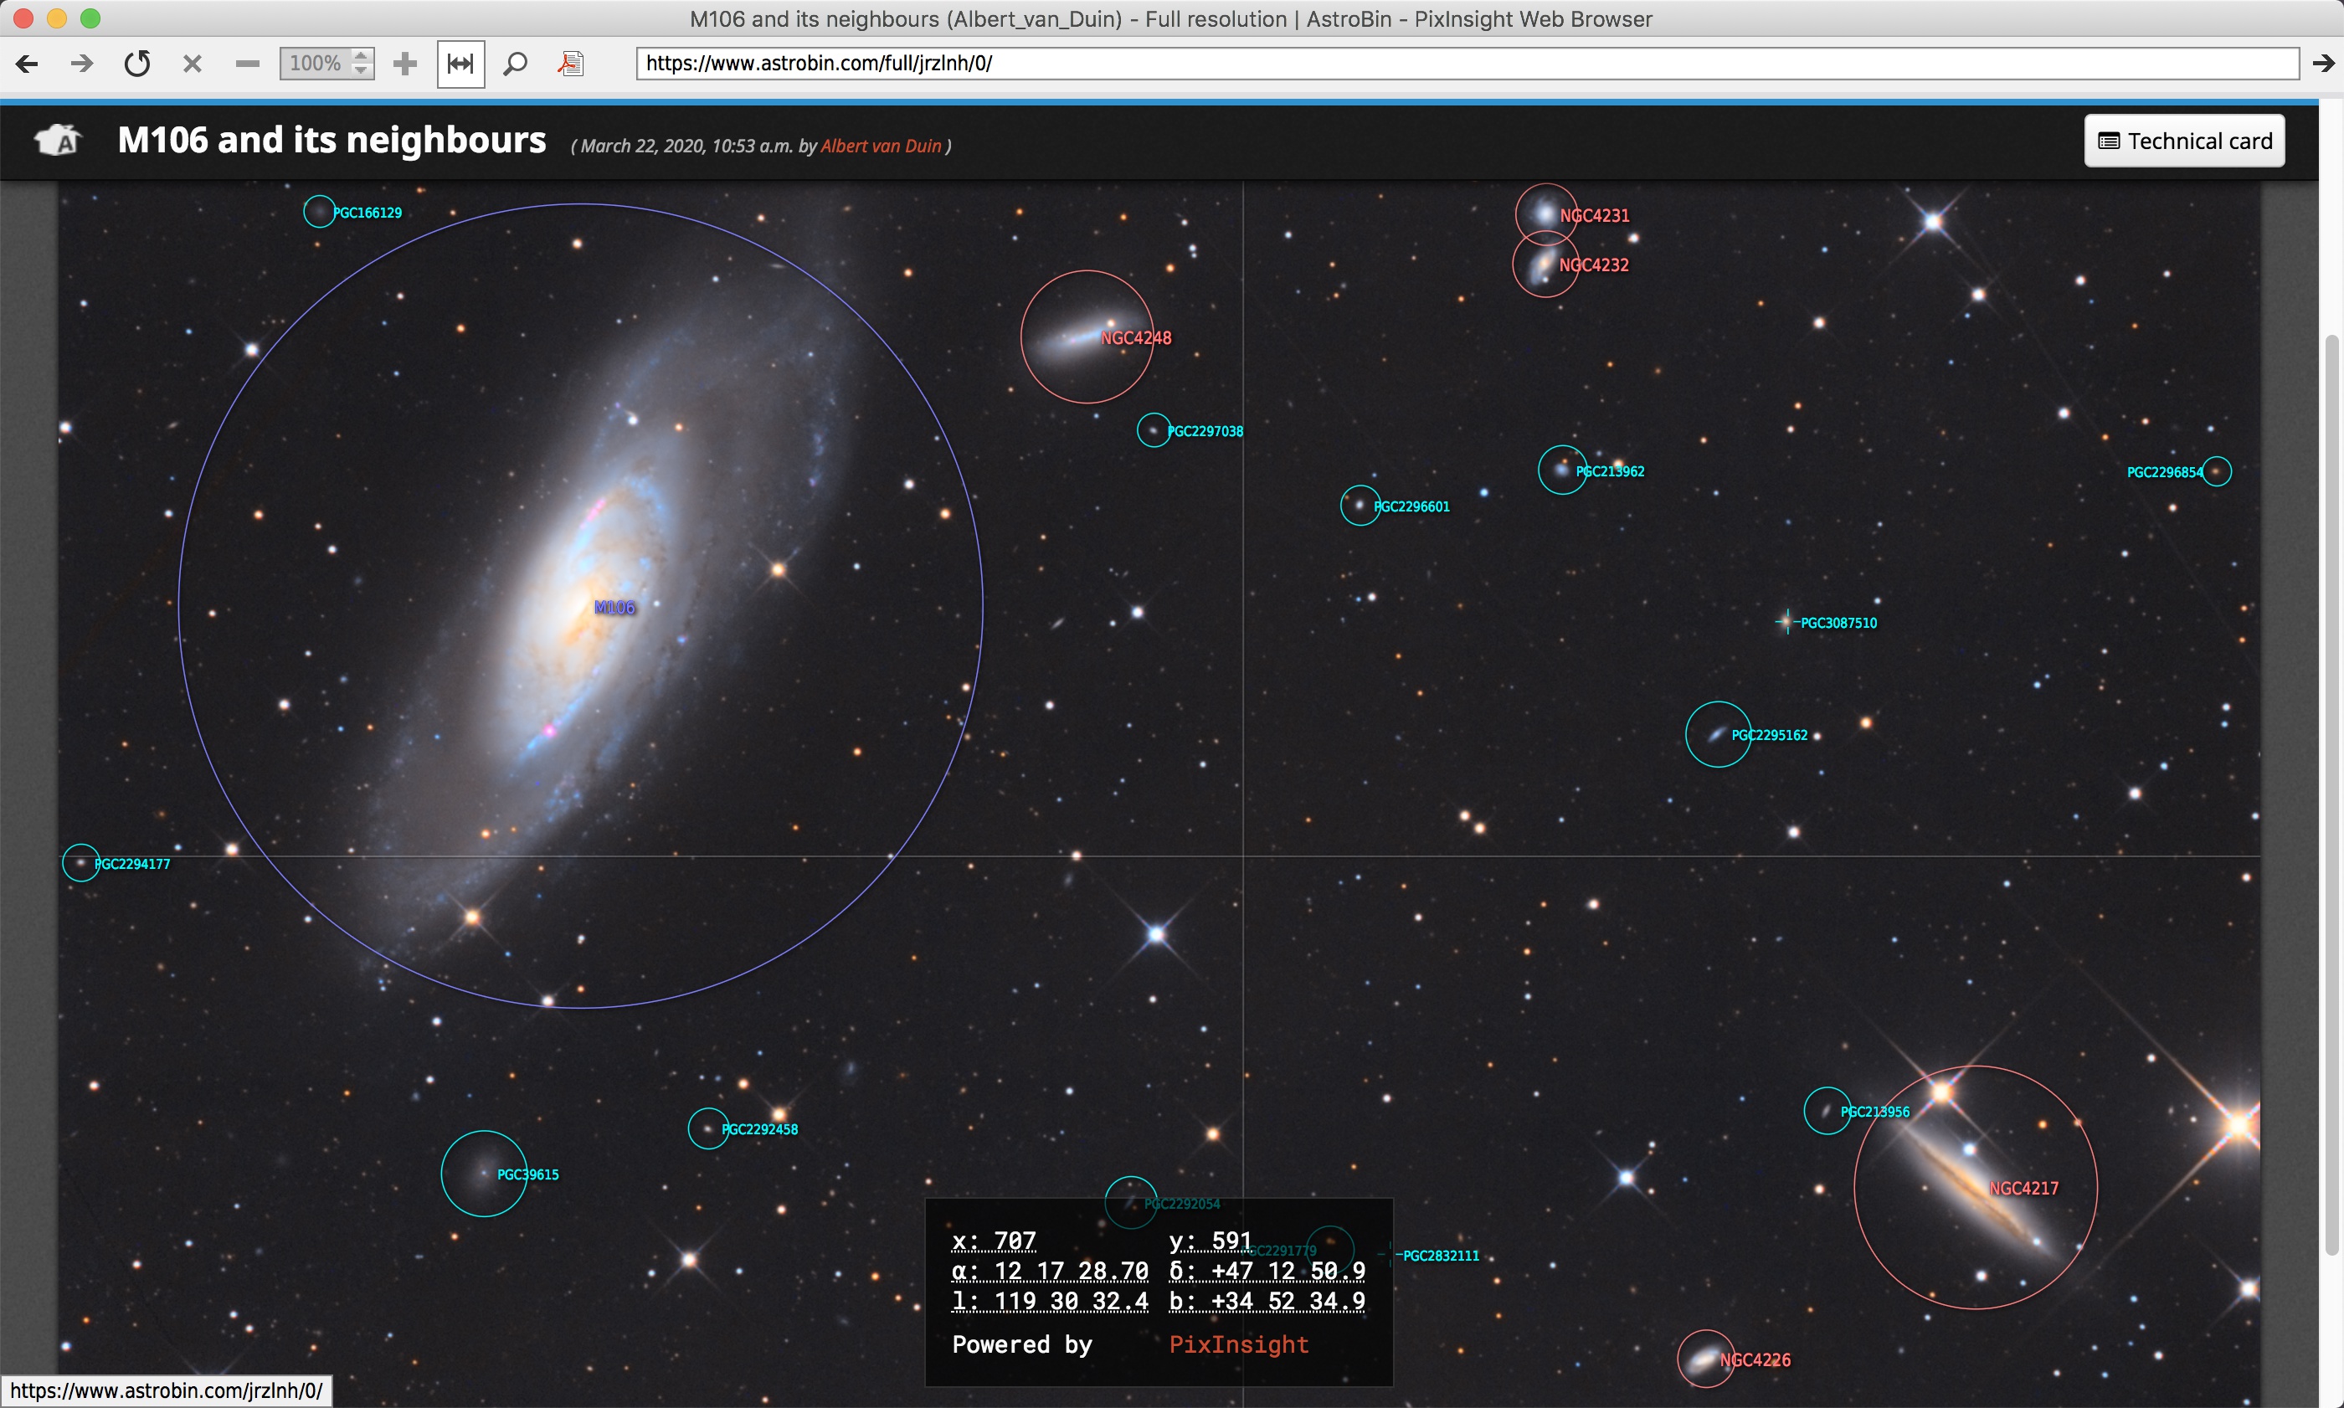Image resolution: width=2344 pixels, height=1408 pixels.
Task: Reload the page with the circular arrow
Action: (137, 64)
